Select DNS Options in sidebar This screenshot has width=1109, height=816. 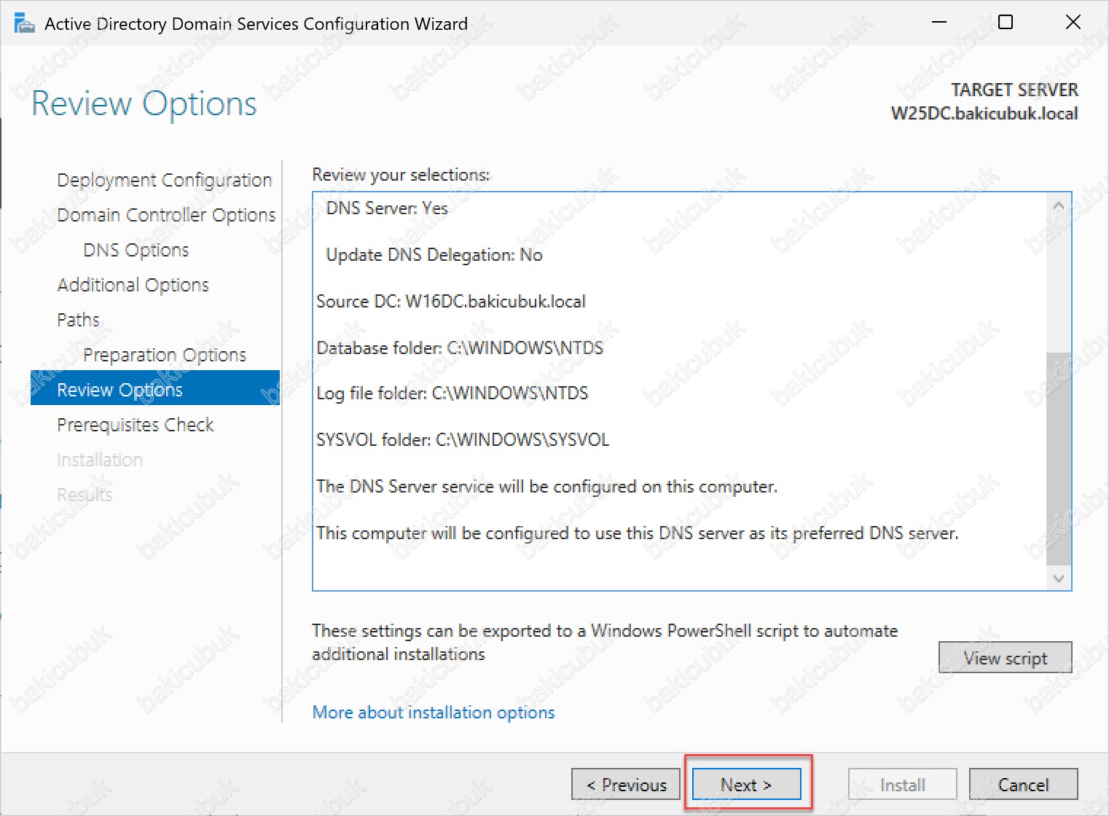[136, 250]
